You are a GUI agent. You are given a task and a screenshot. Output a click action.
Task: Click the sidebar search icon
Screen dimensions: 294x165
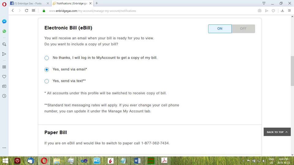(4, 44)
